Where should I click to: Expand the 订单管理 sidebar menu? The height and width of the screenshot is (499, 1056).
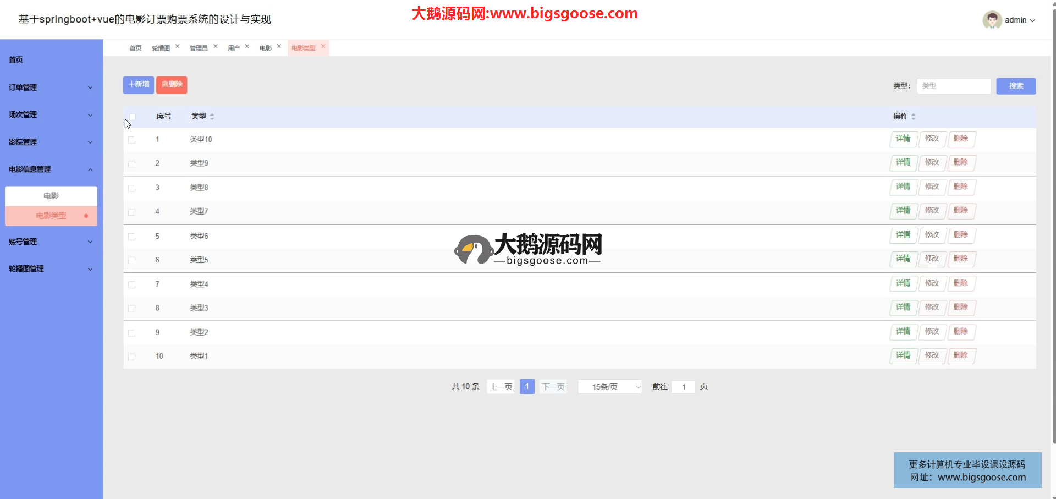pos(51,87)
